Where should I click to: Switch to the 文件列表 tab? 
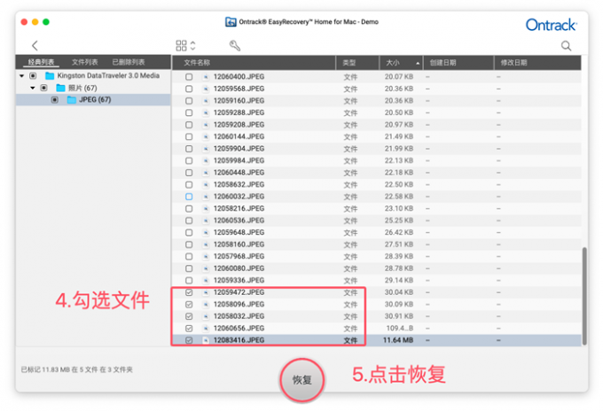pyautogui.click(x=84, y=62)
